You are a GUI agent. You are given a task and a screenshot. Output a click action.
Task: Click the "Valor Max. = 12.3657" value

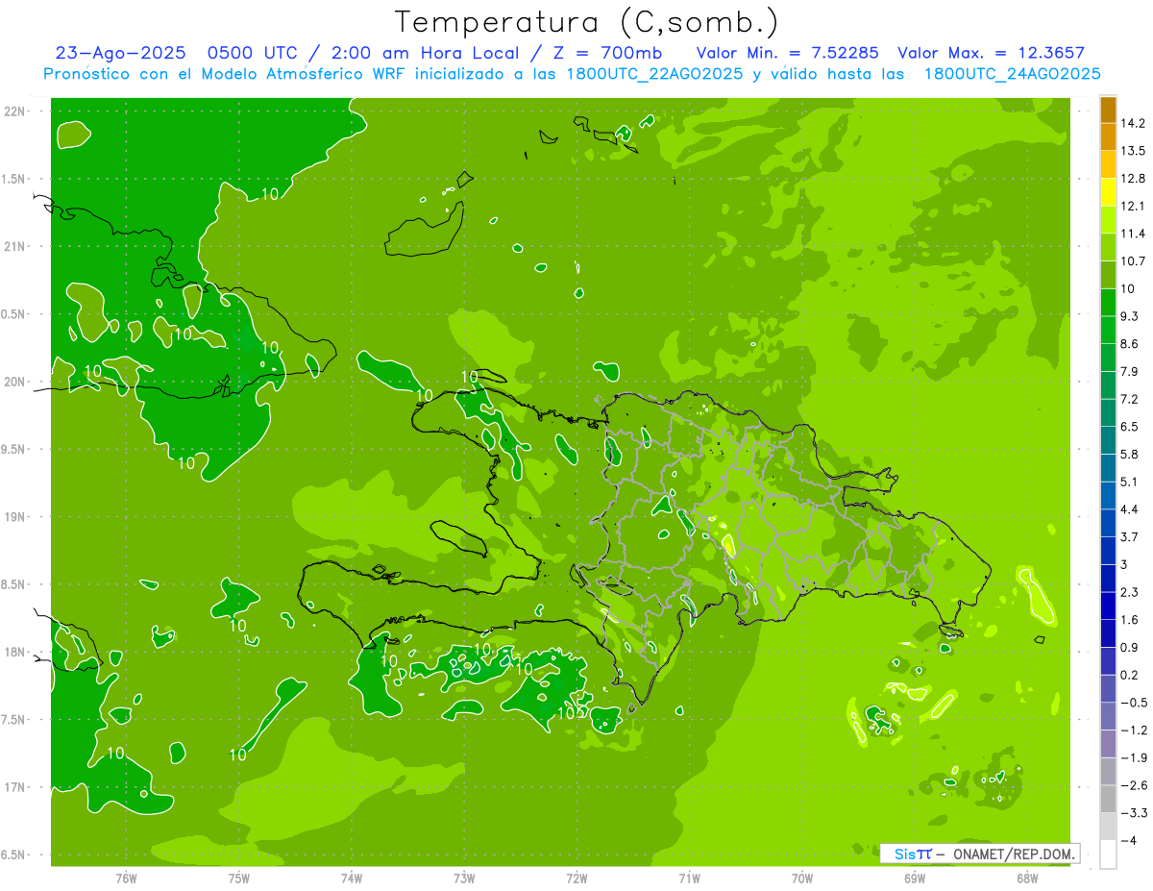coord(992,54)
